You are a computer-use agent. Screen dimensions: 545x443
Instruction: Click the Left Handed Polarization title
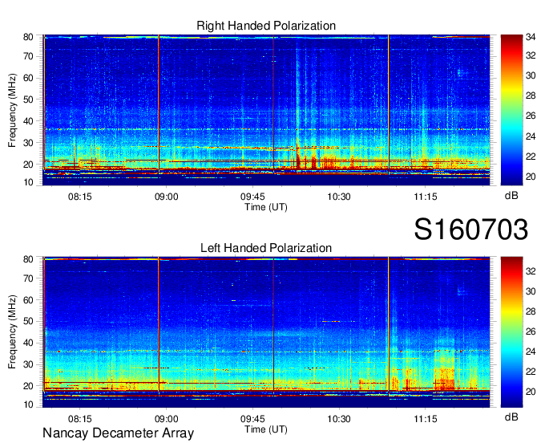pyautogui.click(x=266, y=248)
